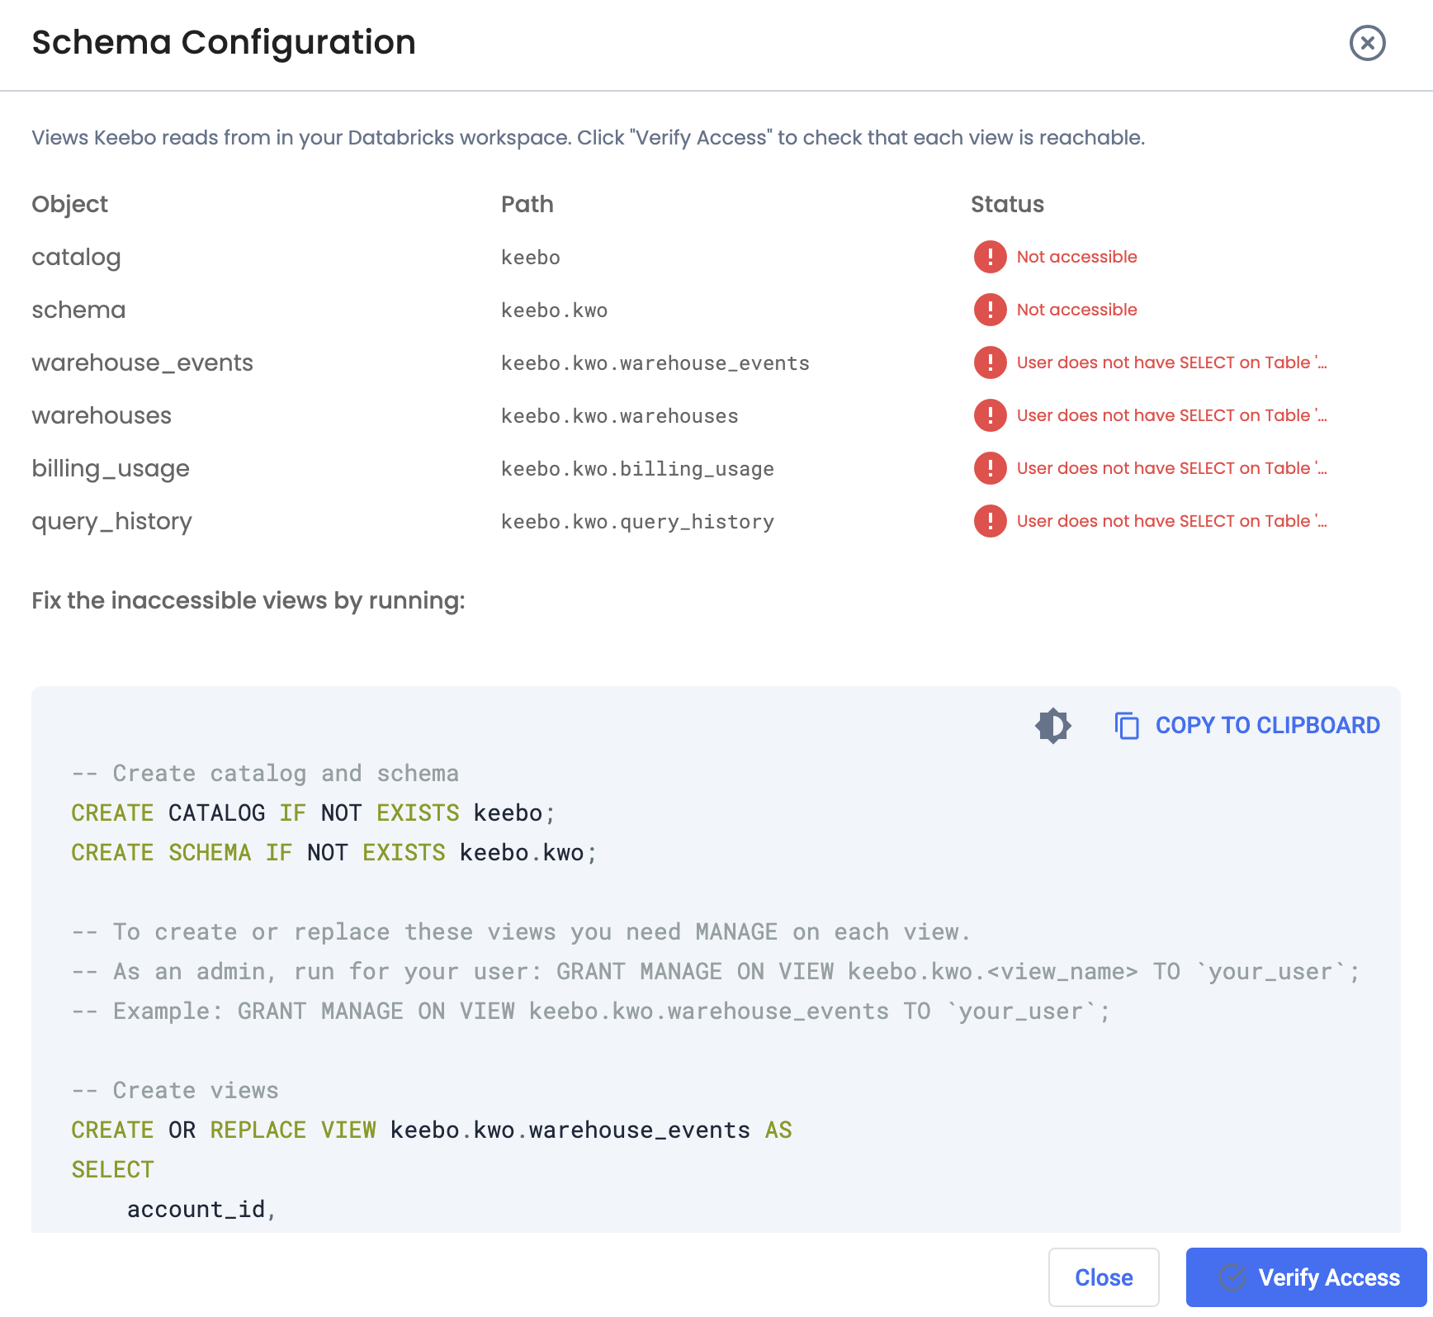Click the 'billing_usage' object name
1433x1317 pixels.
(x=111, y=469)
